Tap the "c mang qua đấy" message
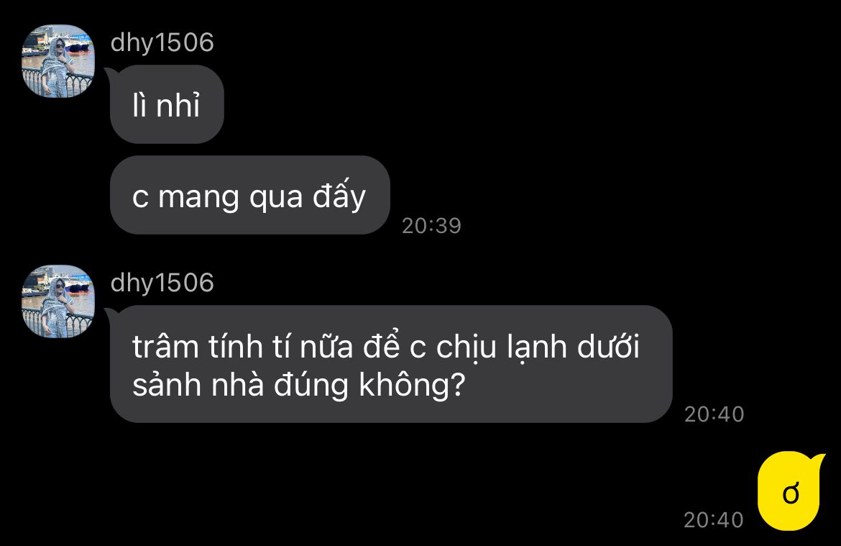 [x=249, y=195]
